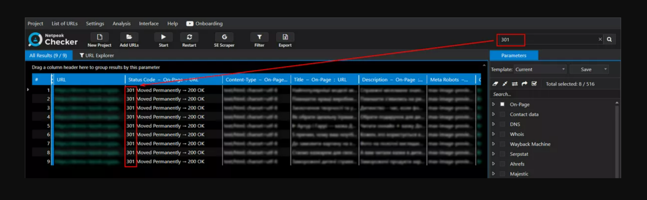647x200 pixels.
Task: Expand the Serpstat group arrow
Action: click(493, 154)
